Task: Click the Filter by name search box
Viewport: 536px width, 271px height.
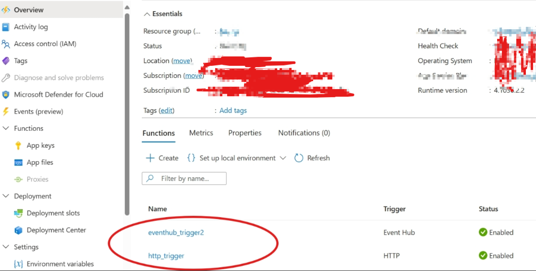Action: (x=184, y=178)
